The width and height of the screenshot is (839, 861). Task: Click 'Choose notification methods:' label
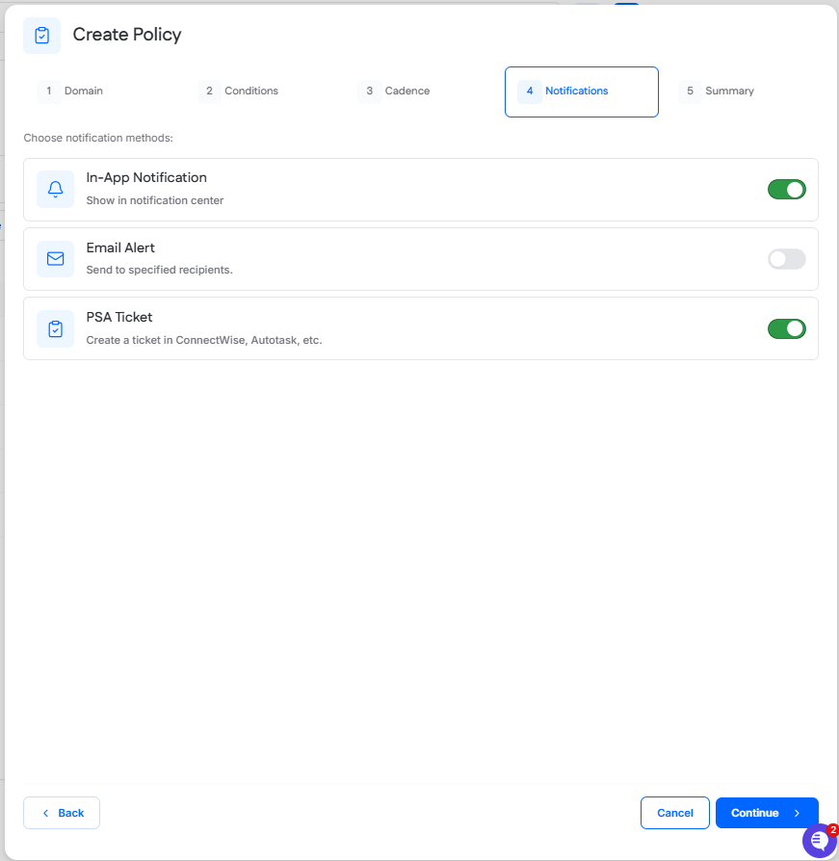click(98, 138)
